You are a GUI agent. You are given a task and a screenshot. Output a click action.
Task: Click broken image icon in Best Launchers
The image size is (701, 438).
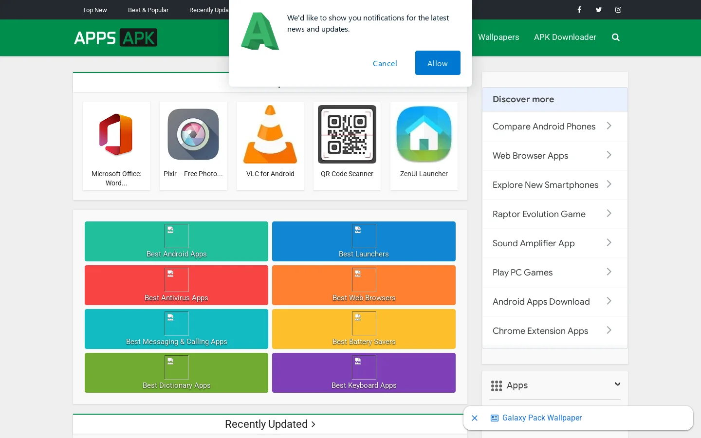364,236
